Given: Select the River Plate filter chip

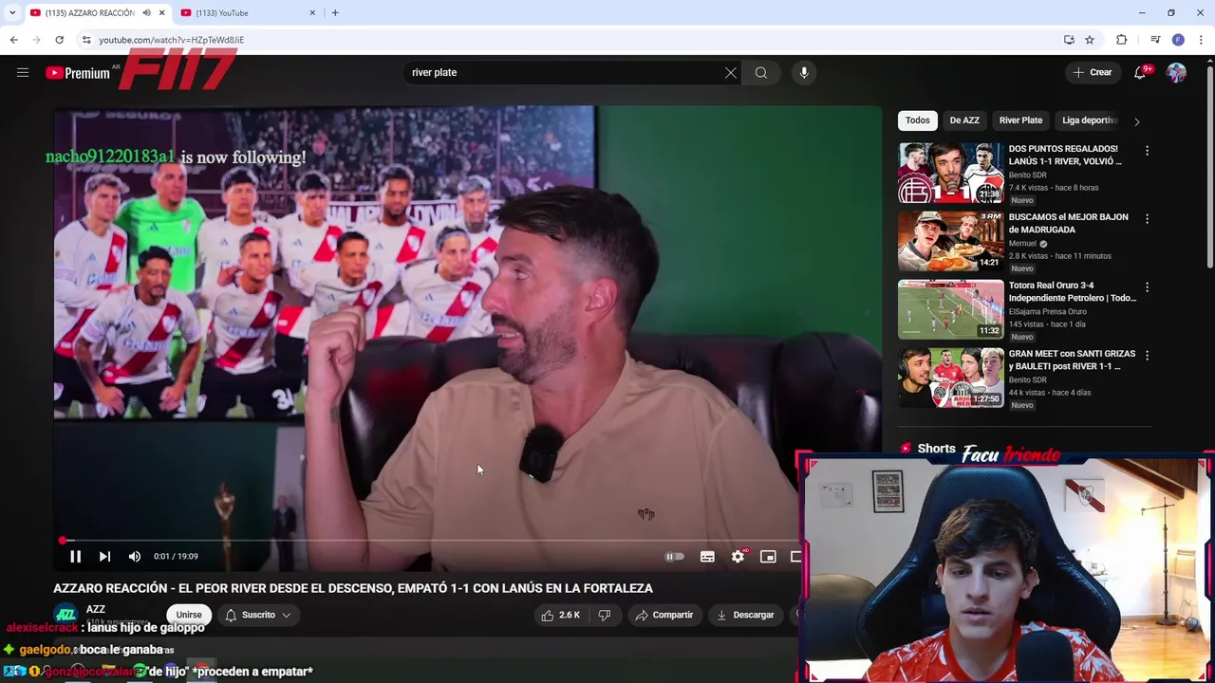Looking at the screenshot, I should (x=1020, y=120).
